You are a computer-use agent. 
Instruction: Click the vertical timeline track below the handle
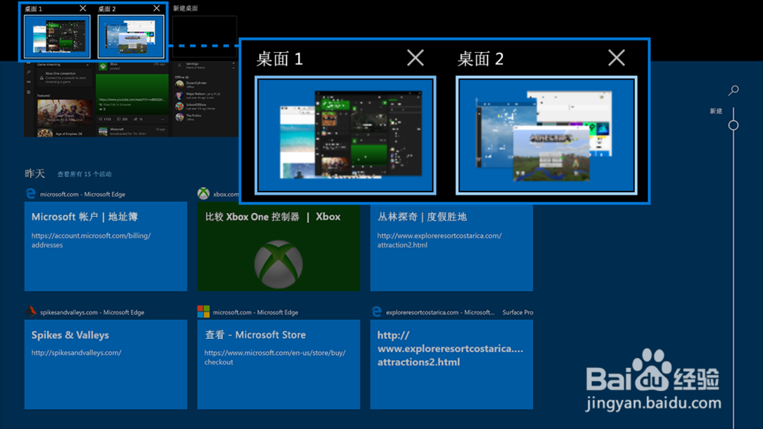[733, 280]
